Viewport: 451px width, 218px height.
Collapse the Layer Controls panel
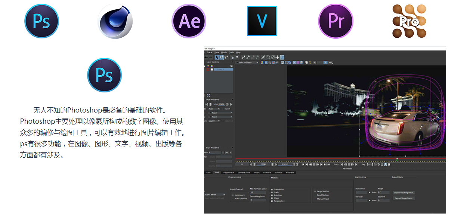232,62
